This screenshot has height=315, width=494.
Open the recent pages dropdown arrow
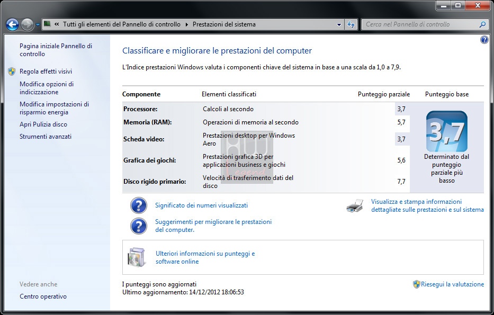point(38,24)
